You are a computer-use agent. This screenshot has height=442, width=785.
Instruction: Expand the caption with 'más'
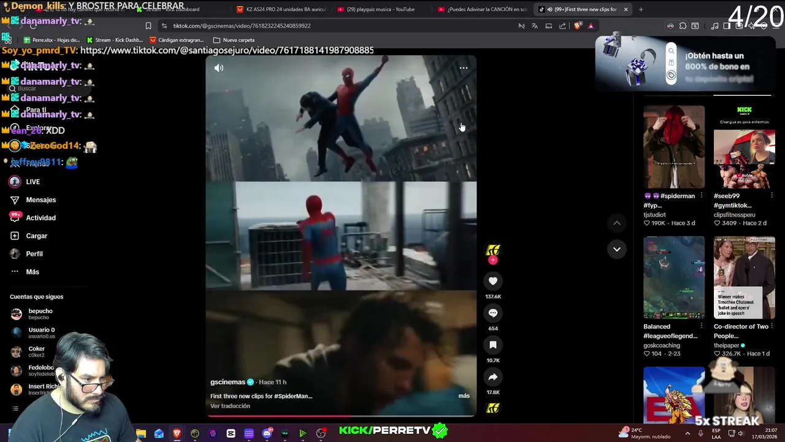(464, 396)
